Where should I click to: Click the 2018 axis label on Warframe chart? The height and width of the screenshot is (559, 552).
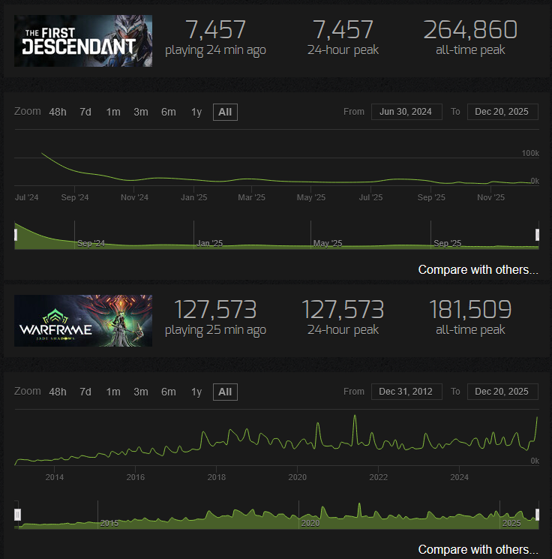216,477
